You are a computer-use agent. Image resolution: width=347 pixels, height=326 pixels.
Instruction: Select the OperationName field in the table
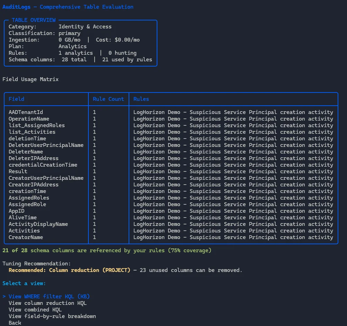(x=29, y=119)
